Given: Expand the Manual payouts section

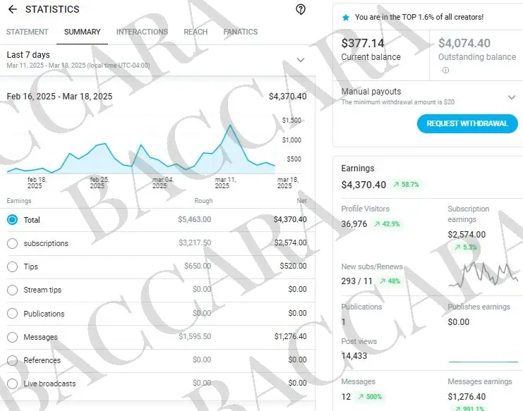Looking at the screenshot, I should (x=512, y=97).
